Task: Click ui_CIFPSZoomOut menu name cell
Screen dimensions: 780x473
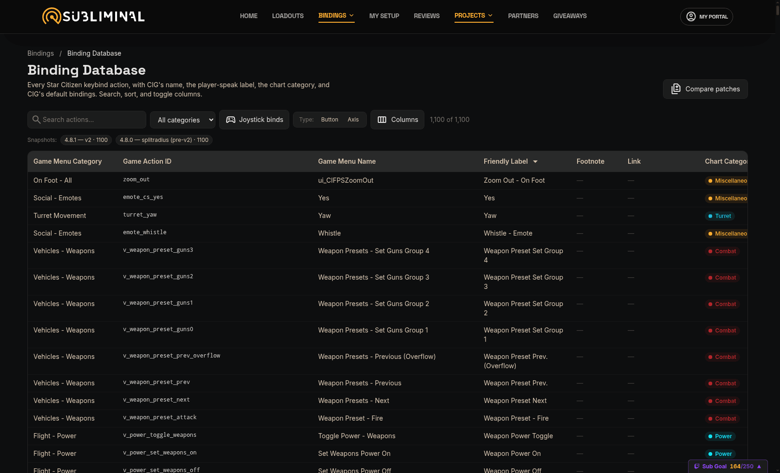Action: click(345, 180)
